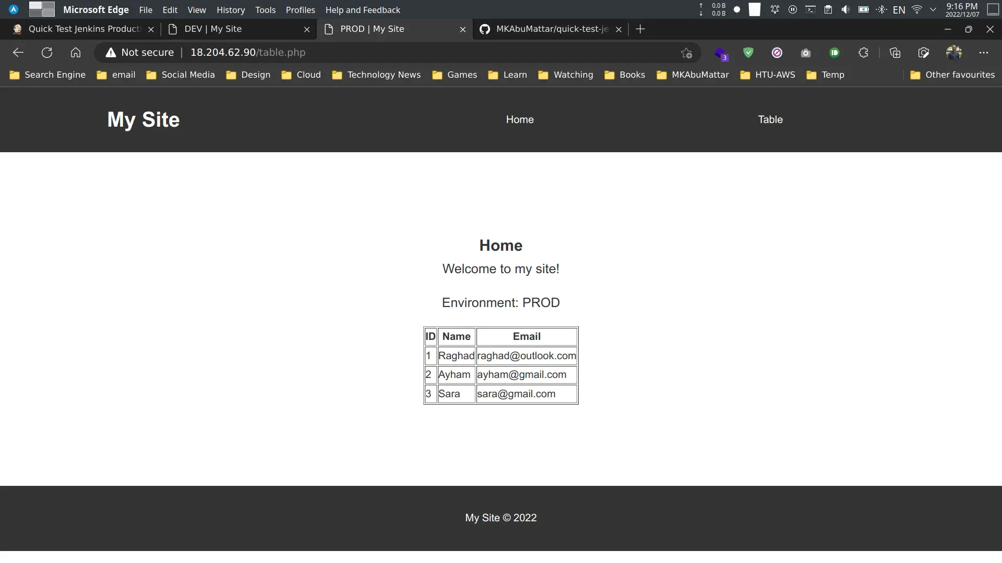Click the Home navigation link
The image size is (1002, 563).
[520, 119]
